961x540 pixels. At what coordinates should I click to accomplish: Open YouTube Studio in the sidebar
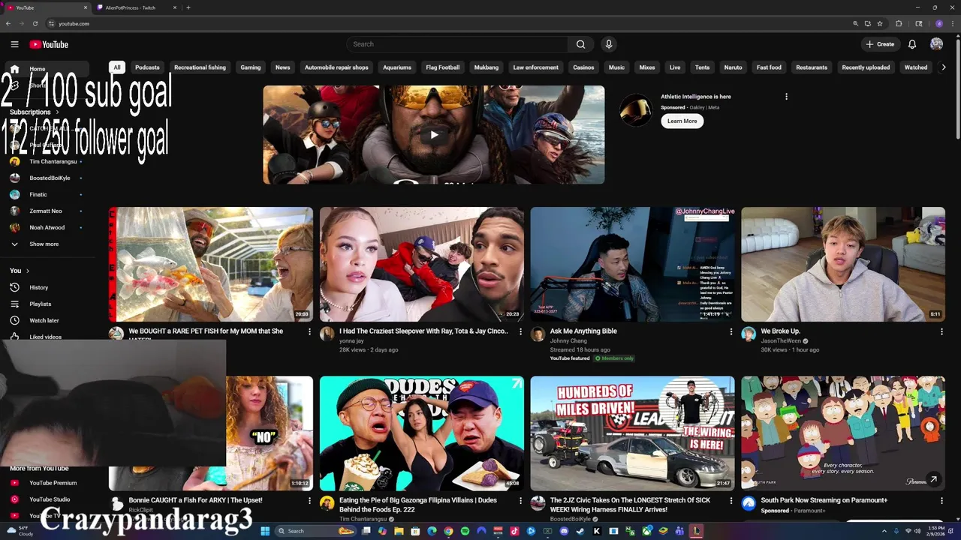tap(50, 499)
